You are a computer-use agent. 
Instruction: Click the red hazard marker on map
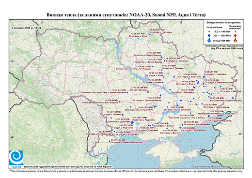click(148, 92)
